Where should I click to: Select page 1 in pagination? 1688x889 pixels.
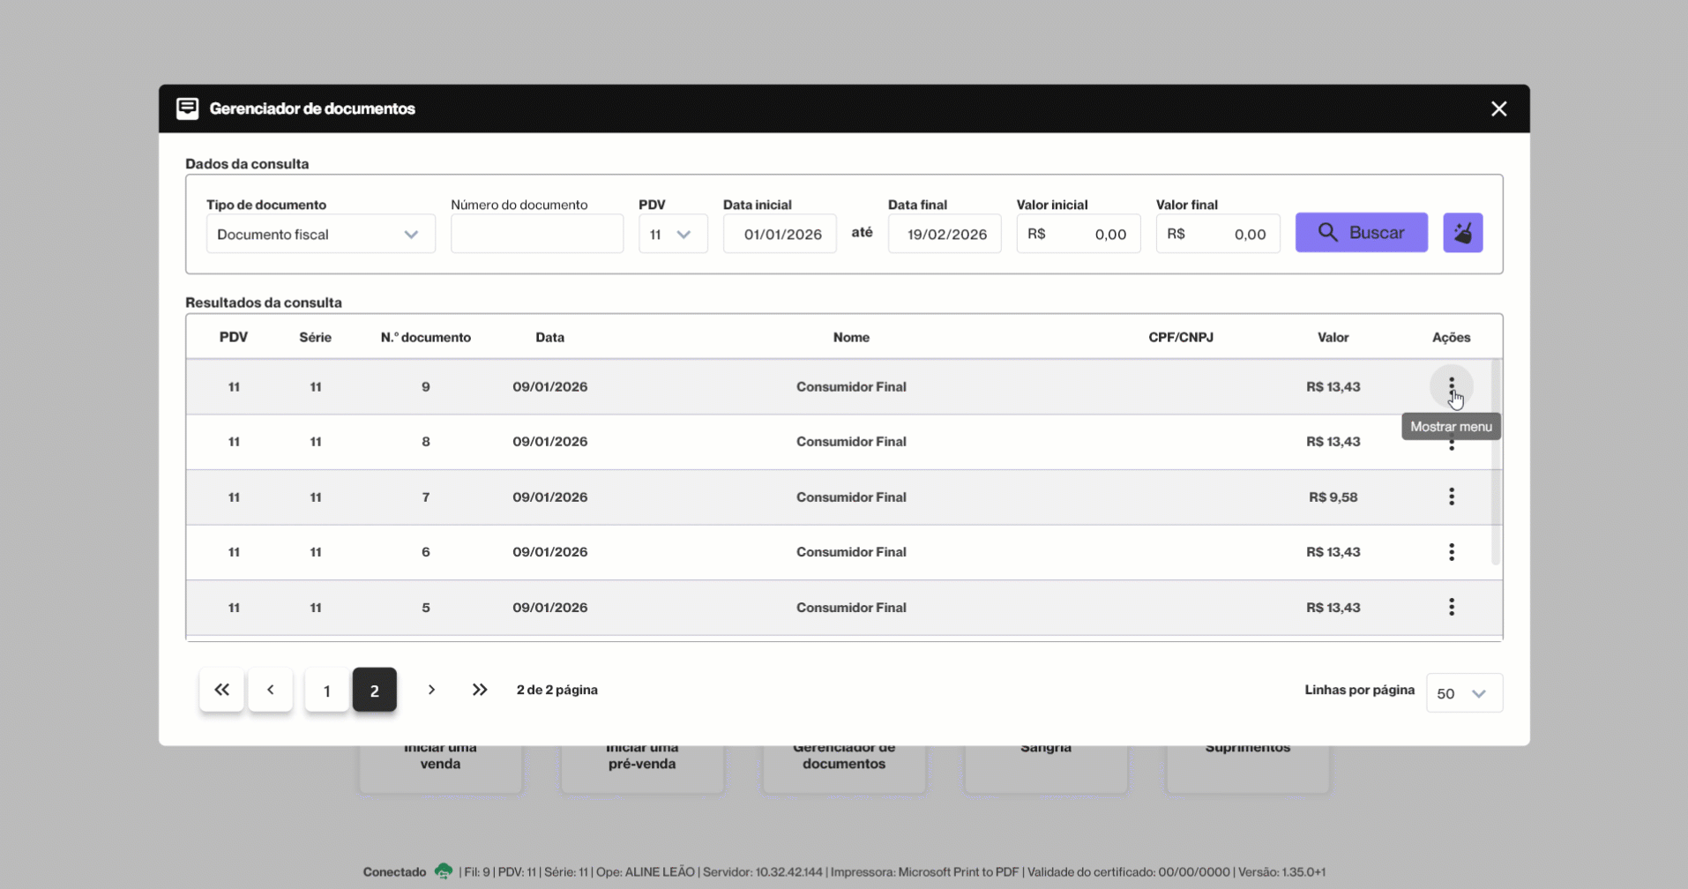pyautogui.click(x=326, y=691)
